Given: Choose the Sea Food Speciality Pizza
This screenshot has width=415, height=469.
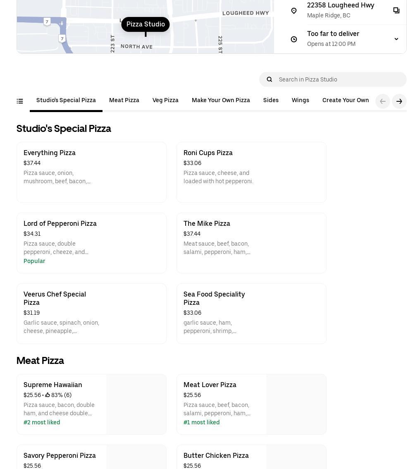Looking at the screenshot, I should click(x=251, y=313).
